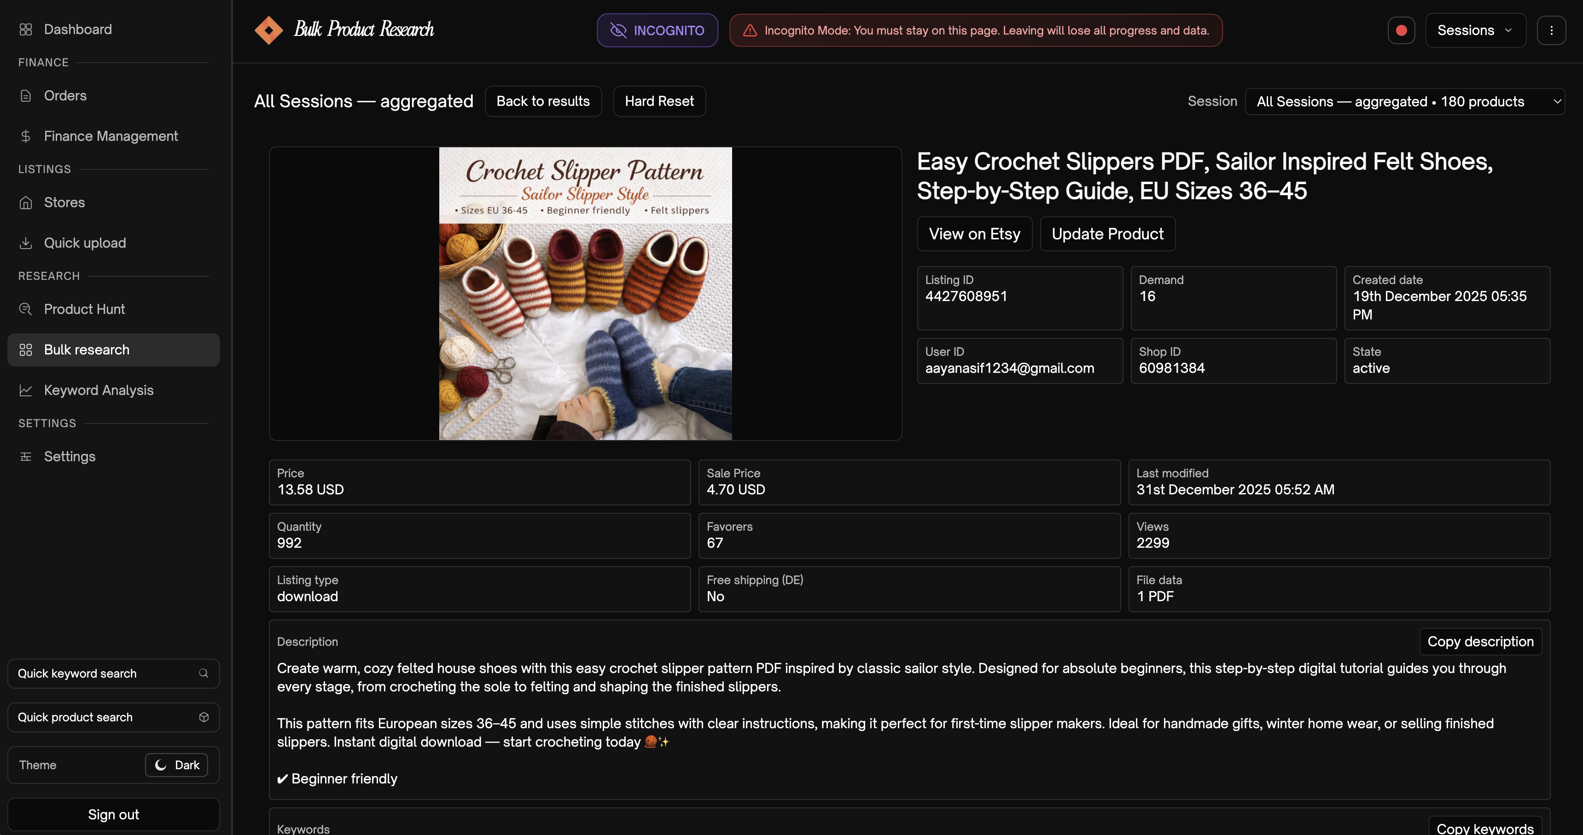Click the red record indicator button
Viewport: 1583px width, 835px height.
tap(1401, 30)
